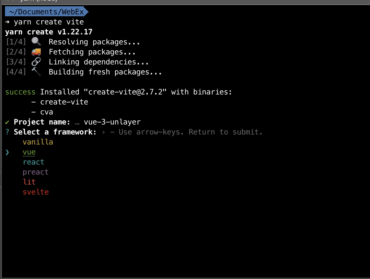Click the prompt arrow before yarn create vite
The width and height of the screenshot is (370, 279).
7,22
